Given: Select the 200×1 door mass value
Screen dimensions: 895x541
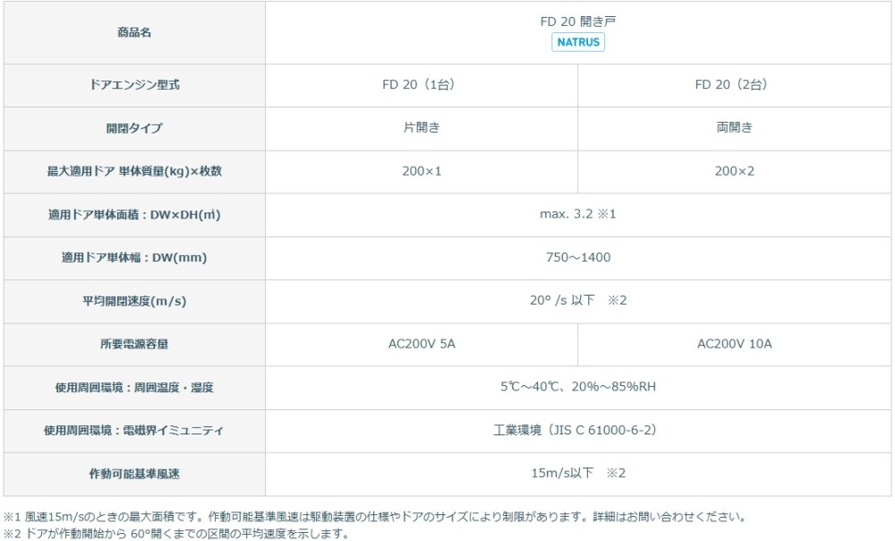Looking at the screenshot, I should pyautogui.click(x=422, y=171).
